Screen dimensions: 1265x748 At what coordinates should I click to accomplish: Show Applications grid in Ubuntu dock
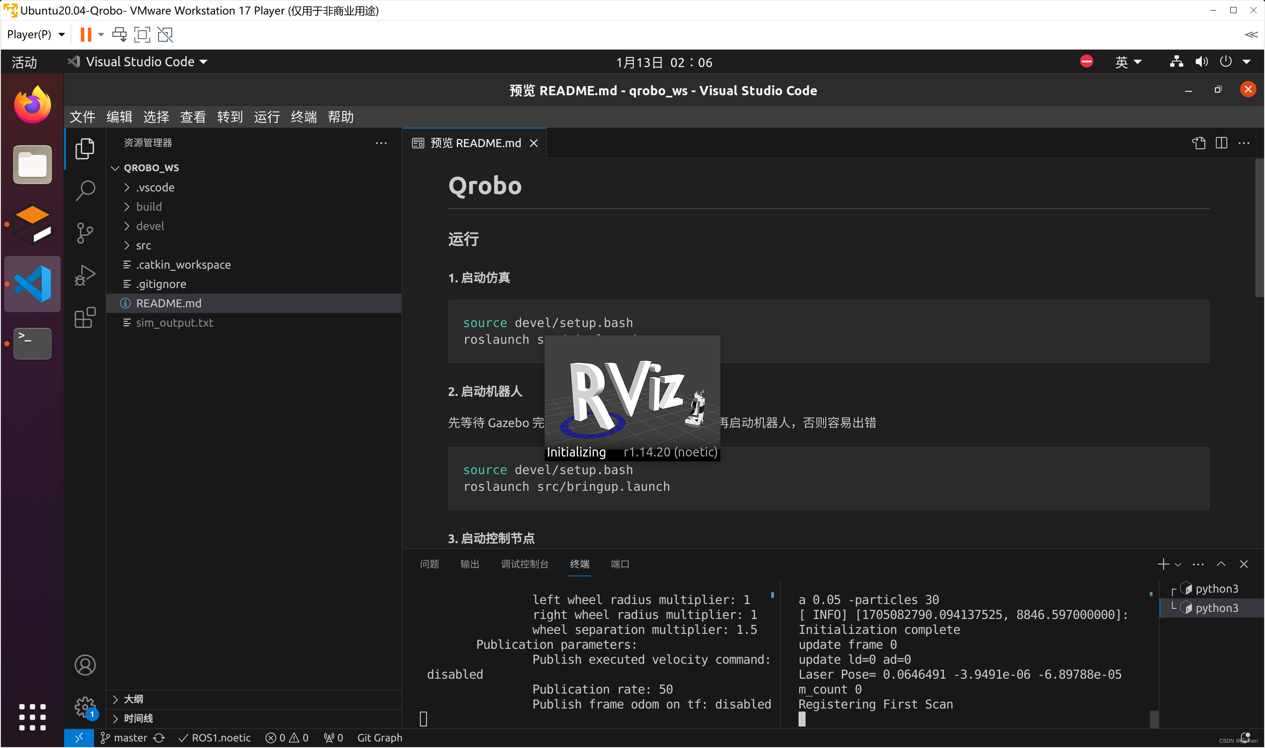point(32,717)
